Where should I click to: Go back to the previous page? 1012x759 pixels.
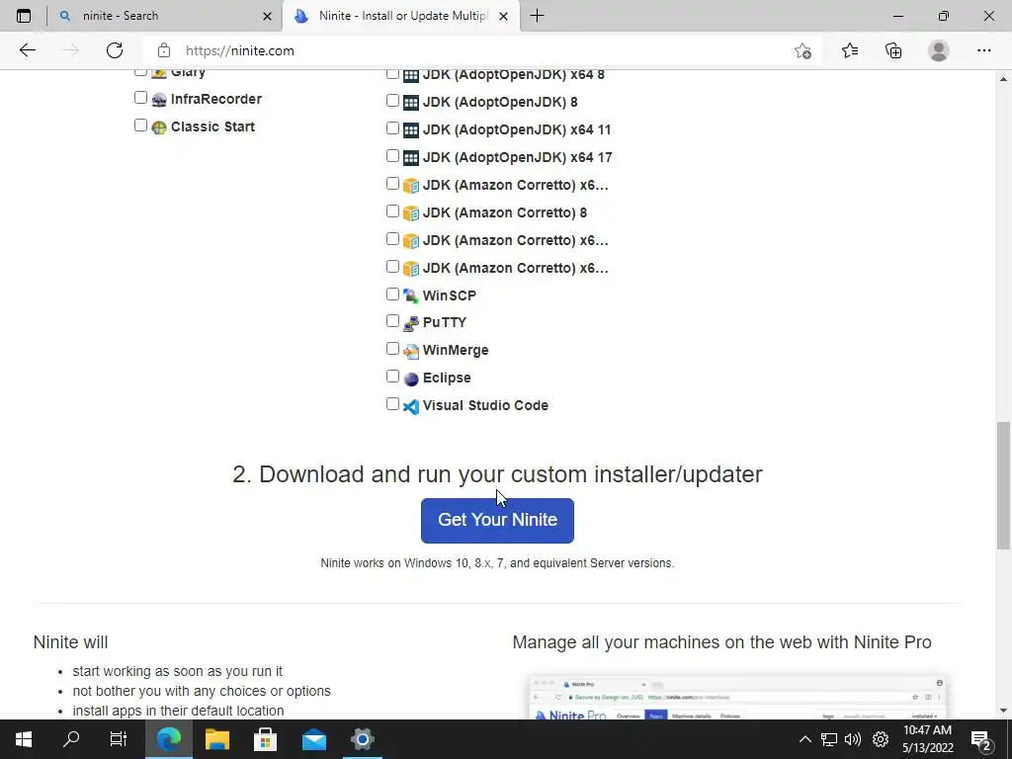tap(27, 50)
